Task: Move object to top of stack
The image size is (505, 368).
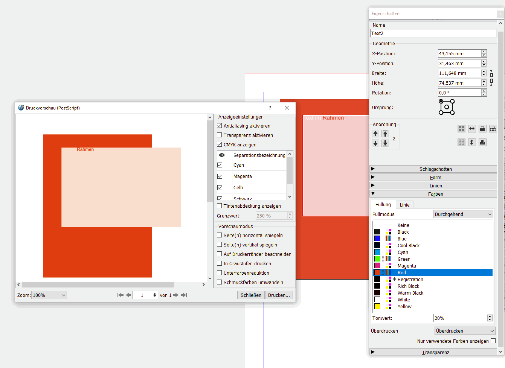Action: click(385, 134)
